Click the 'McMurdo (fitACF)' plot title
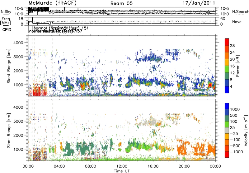This screenshot has height=173, width=249. pyautogui.click(x=53, y=3)
